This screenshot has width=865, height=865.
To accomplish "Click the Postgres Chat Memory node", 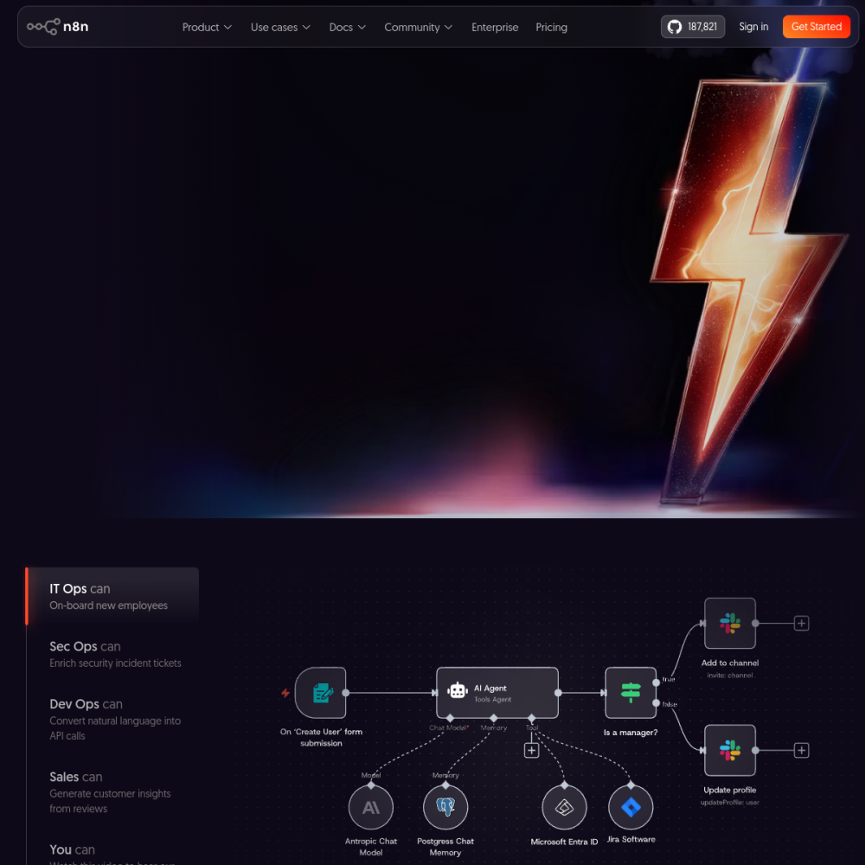I will pos(445,807).
